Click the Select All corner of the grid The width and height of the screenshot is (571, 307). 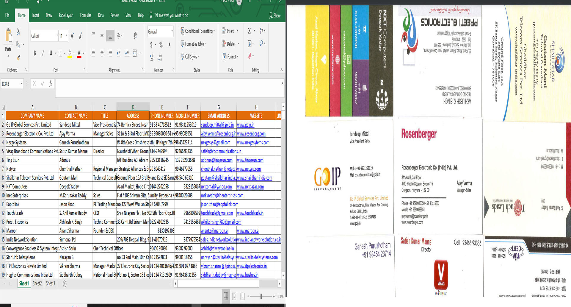point(3,107)
